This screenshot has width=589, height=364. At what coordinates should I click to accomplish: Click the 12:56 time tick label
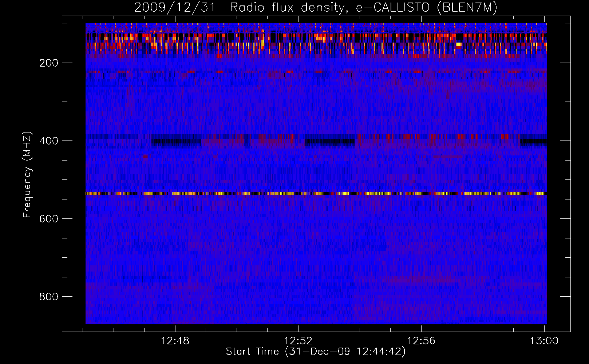point(421,341)
